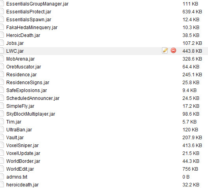
Task: Click the file icon beside Tim.jar
Action: point(2,122)
